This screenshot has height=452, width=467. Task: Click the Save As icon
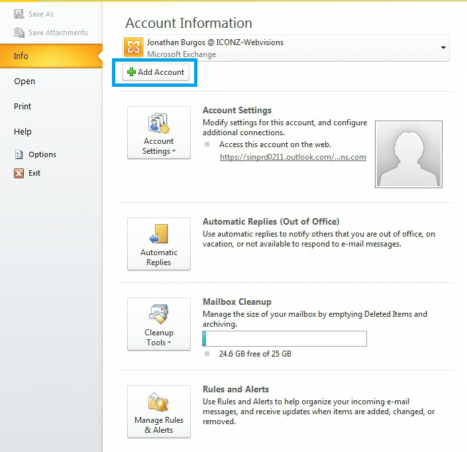click(19, 13)
